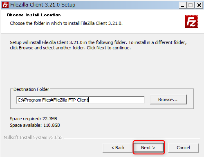The height and width of the screenshot is (157, 204).
Task: Click the large red FileZilla logo
Action: [191, 22]
